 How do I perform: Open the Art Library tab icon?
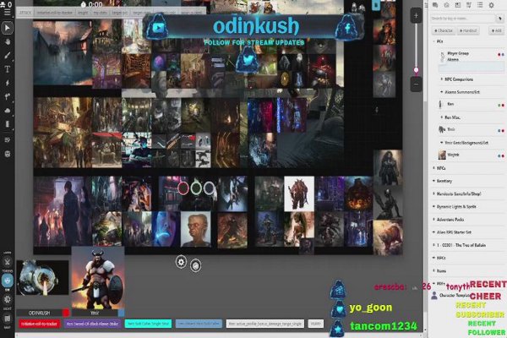(x=446, y=5)
